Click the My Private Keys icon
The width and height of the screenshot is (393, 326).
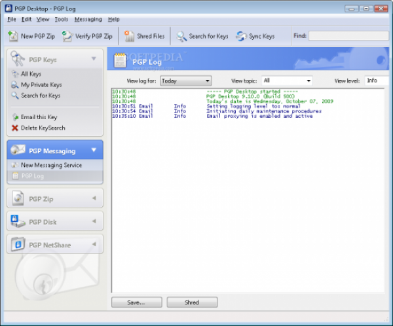tap(15, 84)
